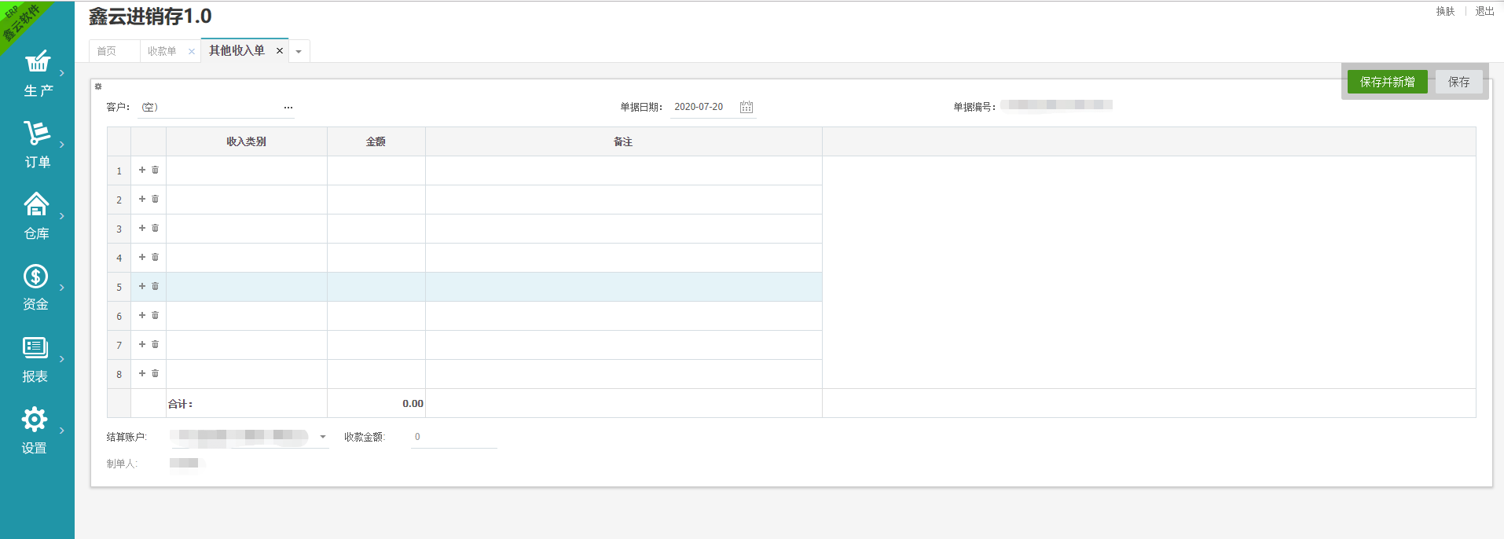This screenshot has height=539, width=1504.
Task: Click the 换肤 link
Action: click(x=1445, y=11)
